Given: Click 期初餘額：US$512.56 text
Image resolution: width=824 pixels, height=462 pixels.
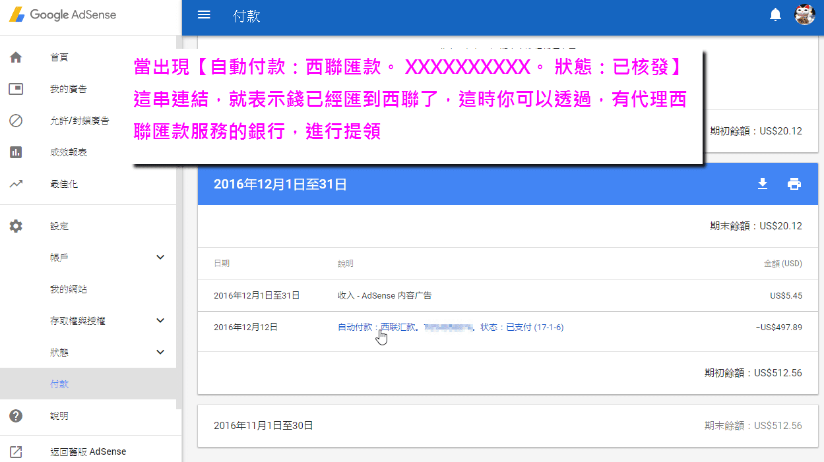Looking at the screenshot, I should tap(753, 372).
